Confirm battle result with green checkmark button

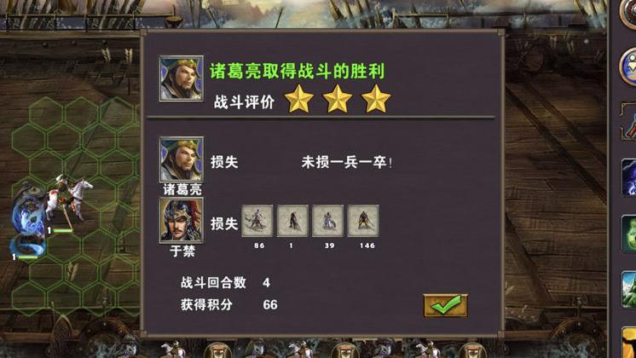[x=445, y=305]
